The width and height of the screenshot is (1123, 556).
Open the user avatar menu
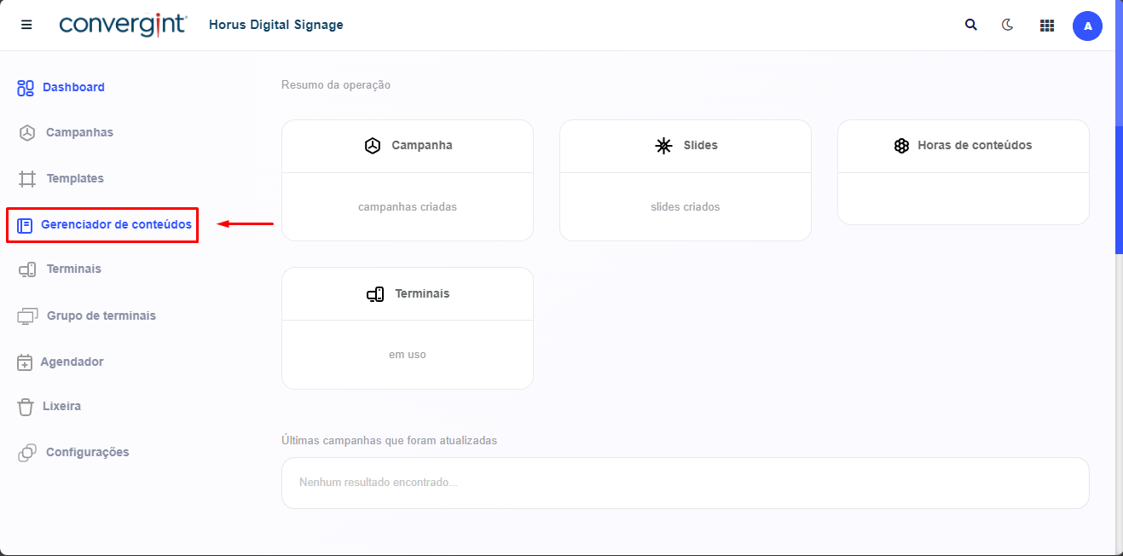coord(1087,26)
